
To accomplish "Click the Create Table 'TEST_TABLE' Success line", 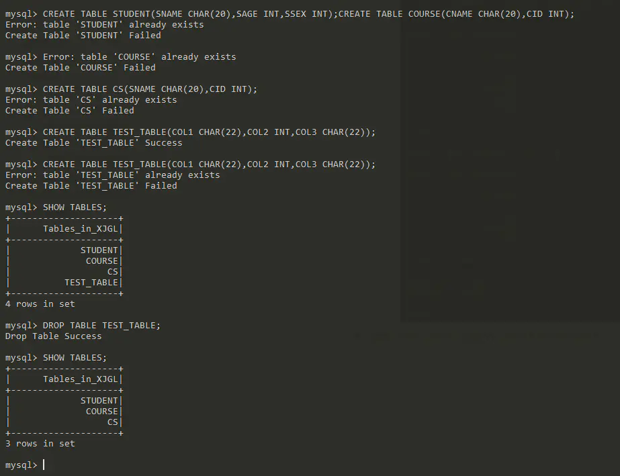I will pyautogui.click(x=93, y=143).
